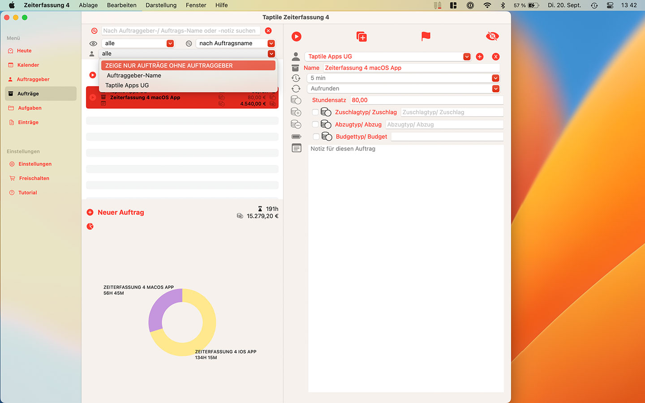This screenshot has width=645, height=403.
Task: Click the Wi-Fi icon in menu bar
Action: 487,5
